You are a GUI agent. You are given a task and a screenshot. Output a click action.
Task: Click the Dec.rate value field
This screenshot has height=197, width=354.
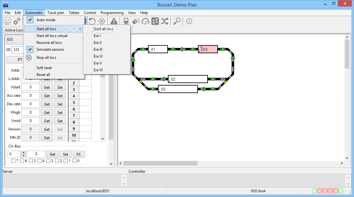(31, 104)
